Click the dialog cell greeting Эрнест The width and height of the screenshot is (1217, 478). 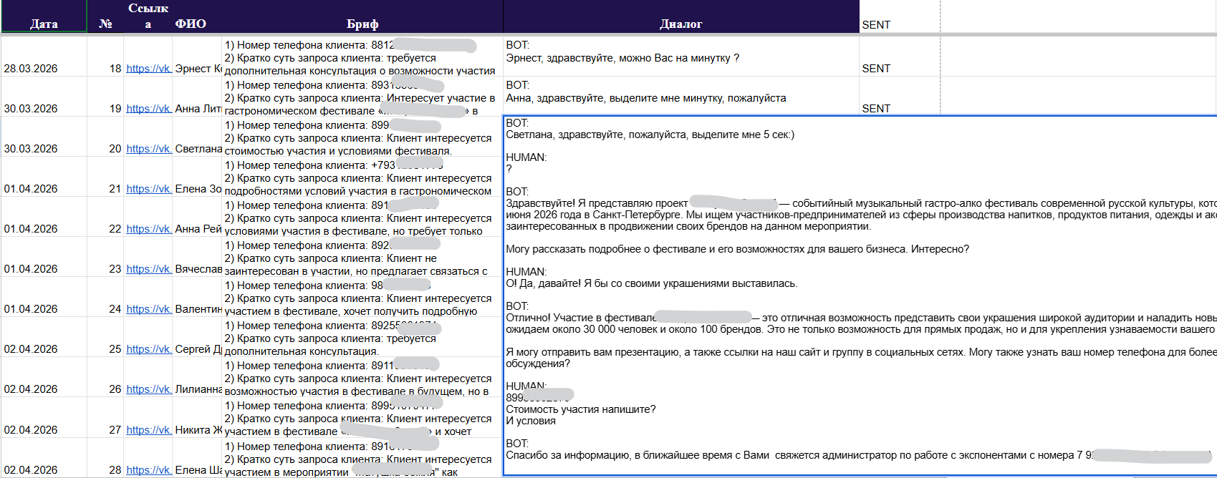pos(681,57)
